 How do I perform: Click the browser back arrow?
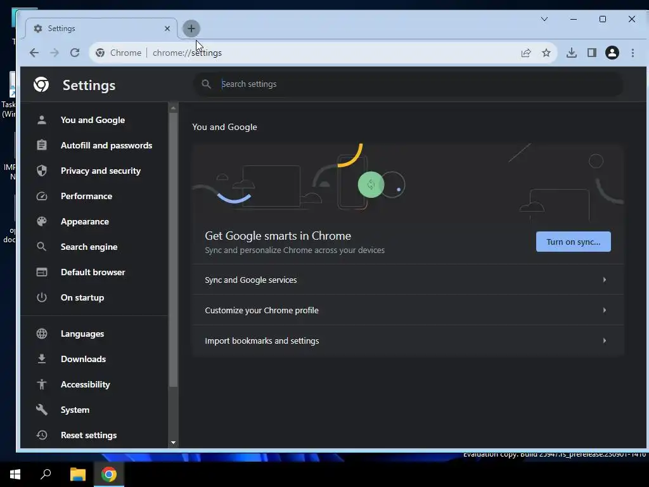coord(34,53)
